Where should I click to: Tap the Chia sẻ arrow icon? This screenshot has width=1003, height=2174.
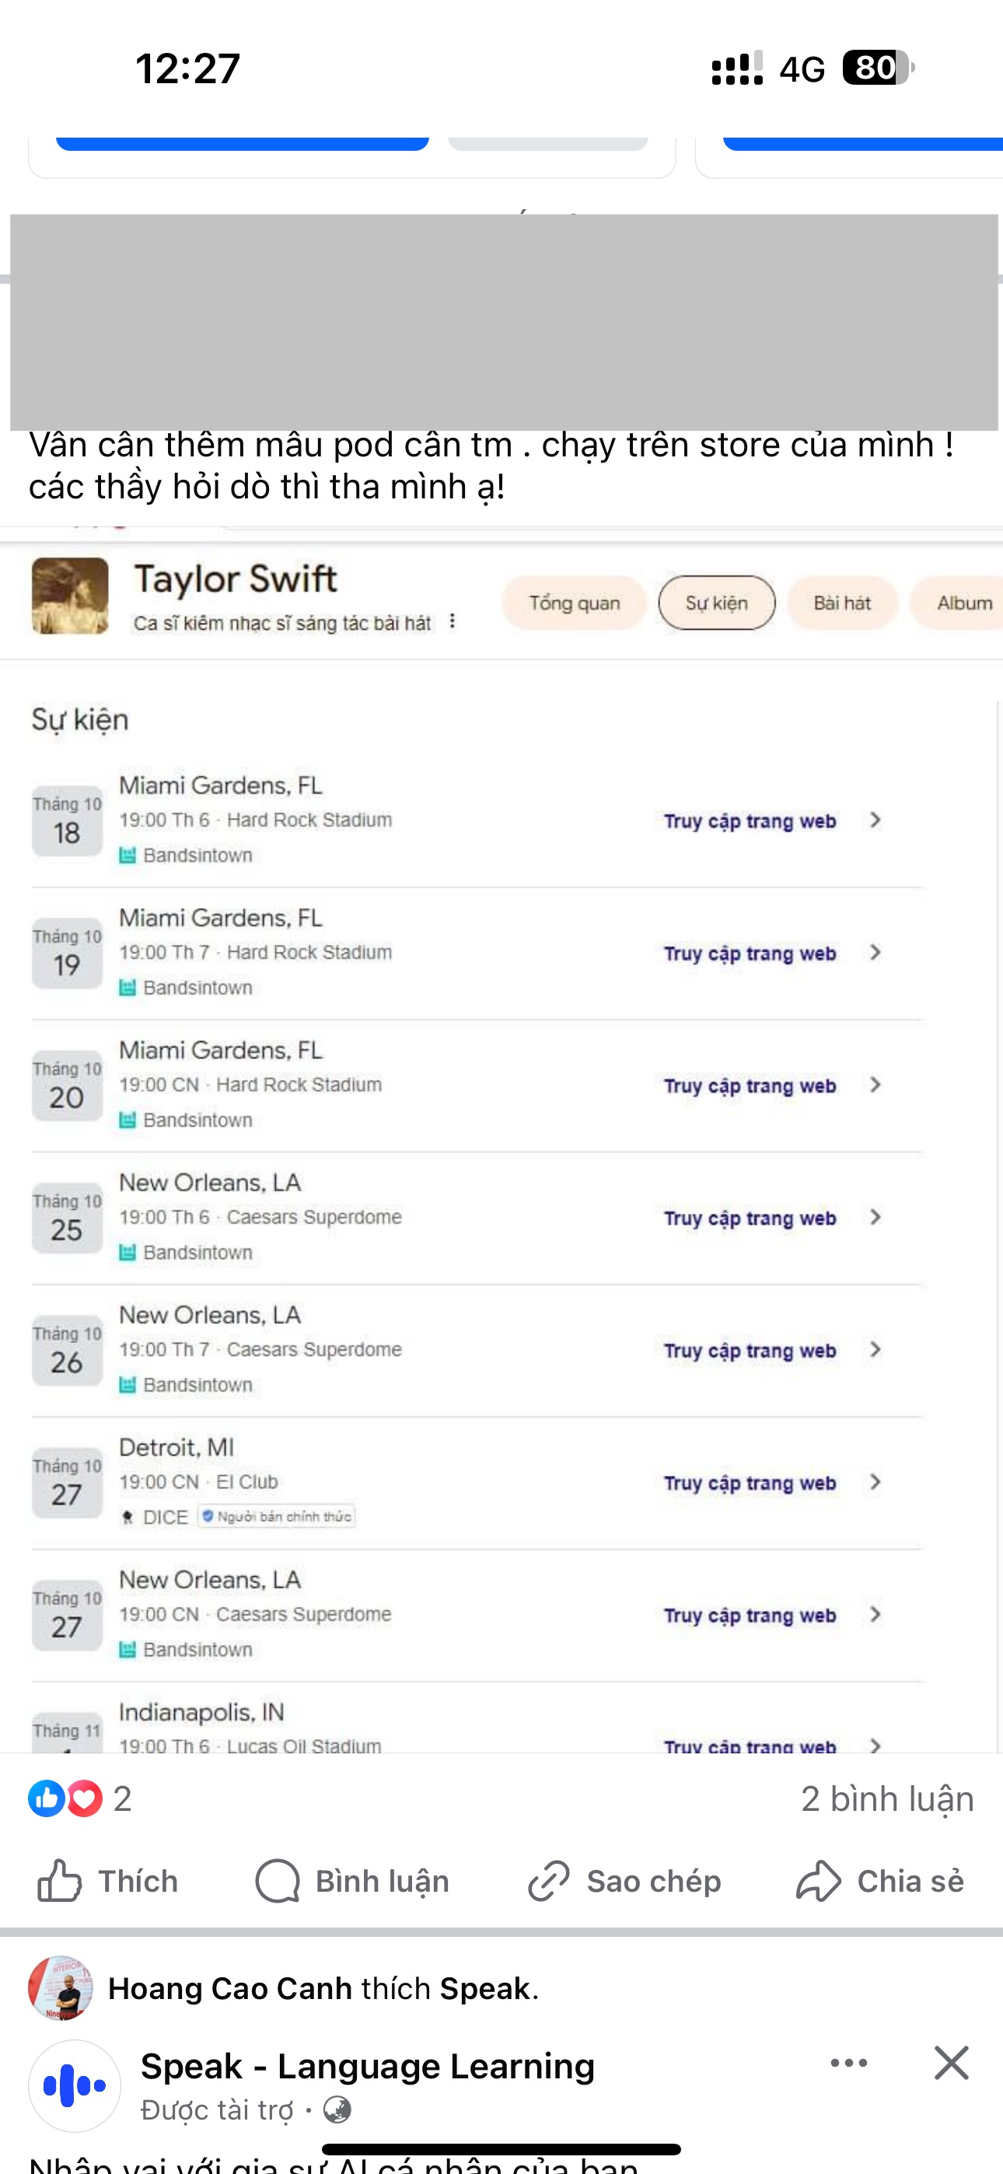pos(818,1881)
